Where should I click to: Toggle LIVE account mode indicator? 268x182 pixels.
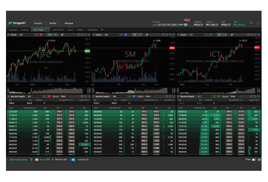point(187,20)
